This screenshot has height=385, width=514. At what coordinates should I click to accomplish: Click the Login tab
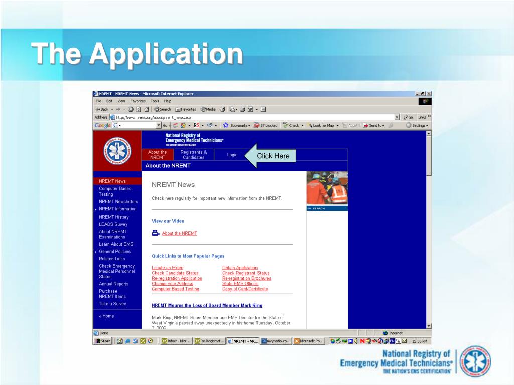[232, 155]
